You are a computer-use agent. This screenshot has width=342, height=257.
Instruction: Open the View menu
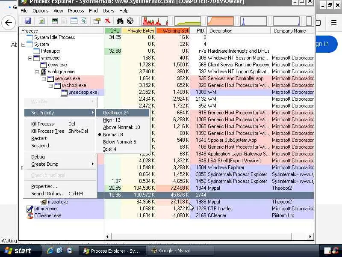[x=58, y=11]
